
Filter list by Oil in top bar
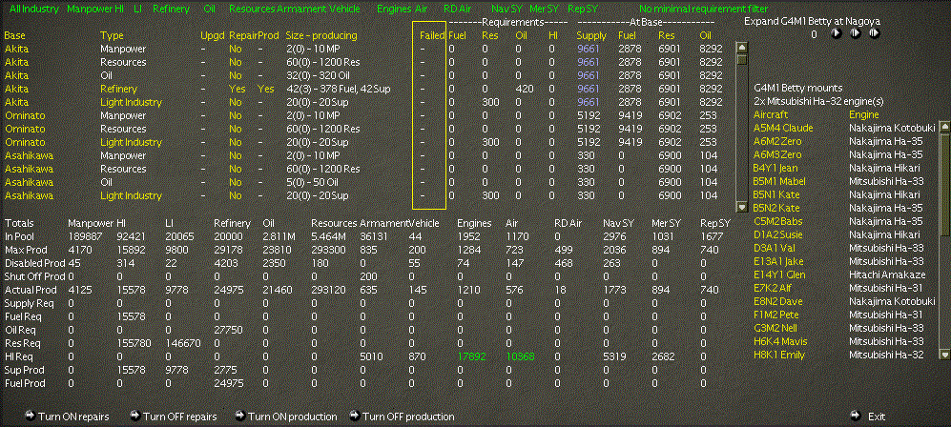(x=210, y=10)
